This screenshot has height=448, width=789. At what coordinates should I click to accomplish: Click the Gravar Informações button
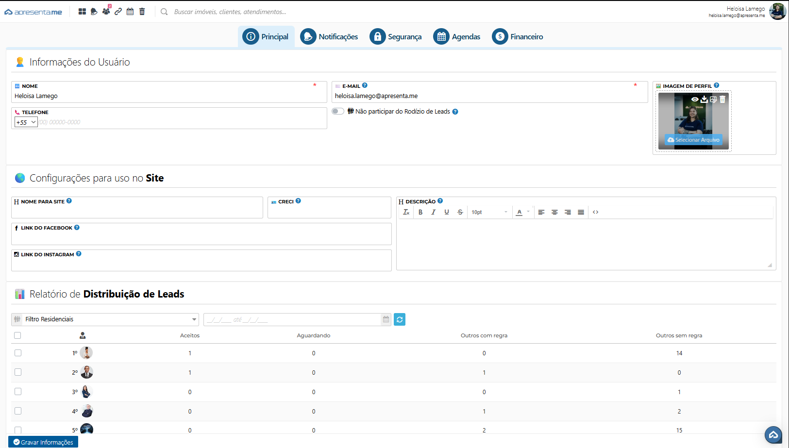[43, 442]
